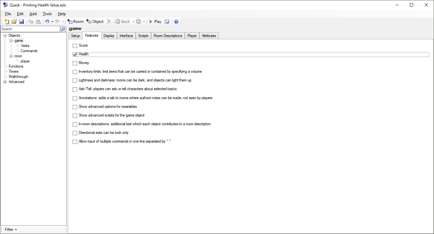Switch to the Display tab

point(109,36)
